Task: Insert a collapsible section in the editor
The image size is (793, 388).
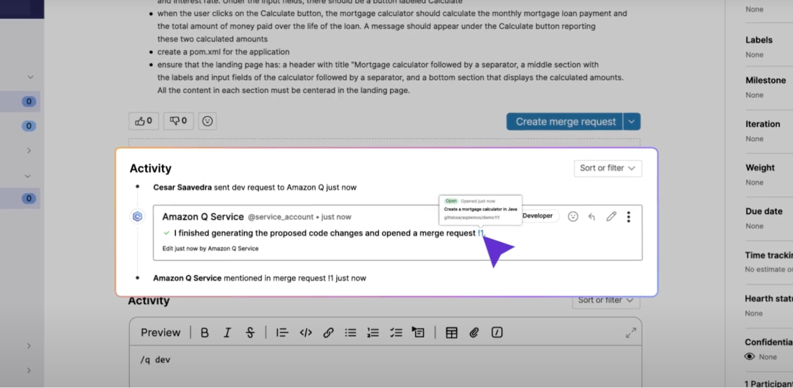Action: coord(418,332)
